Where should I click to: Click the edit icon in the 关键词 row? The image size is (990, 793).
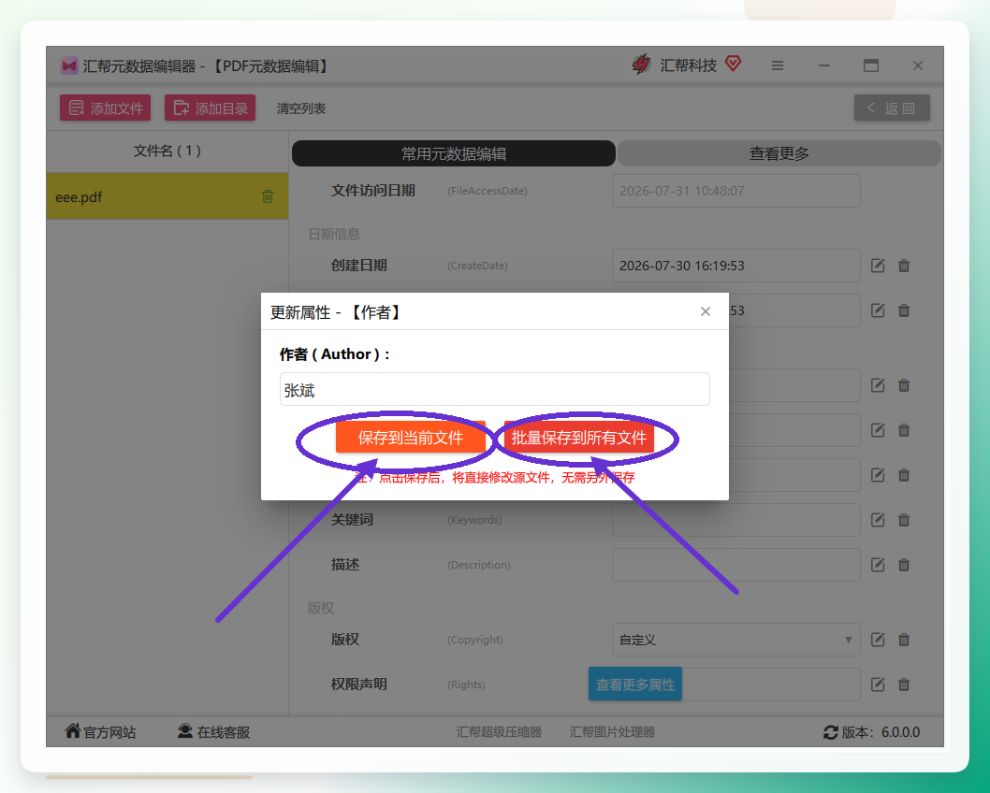878,520
